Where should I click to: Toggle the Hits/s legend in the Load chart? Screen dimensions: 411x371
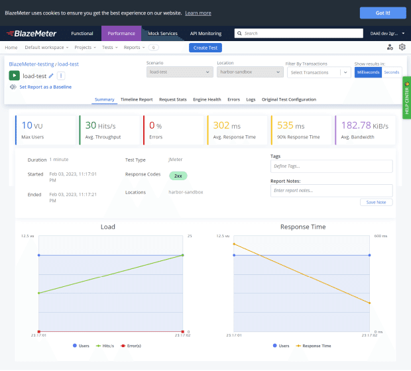click(105, 346)
